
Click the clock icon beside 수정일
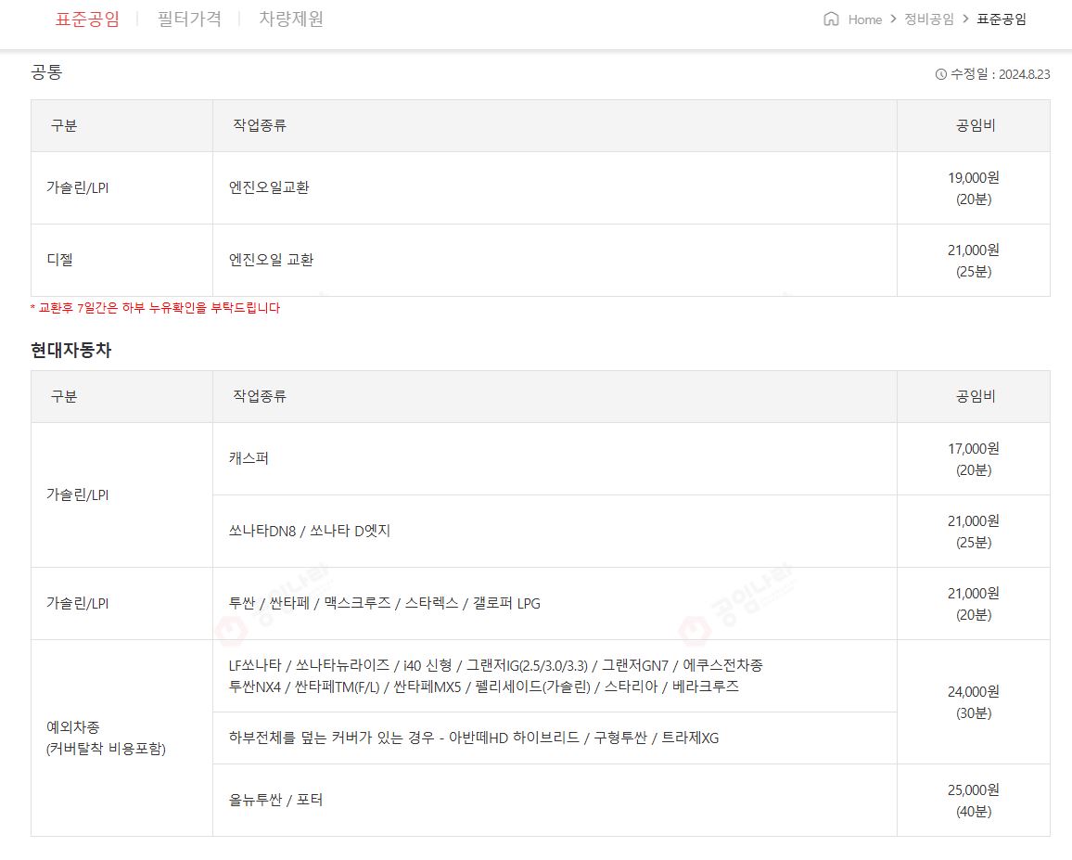(940, 74)
